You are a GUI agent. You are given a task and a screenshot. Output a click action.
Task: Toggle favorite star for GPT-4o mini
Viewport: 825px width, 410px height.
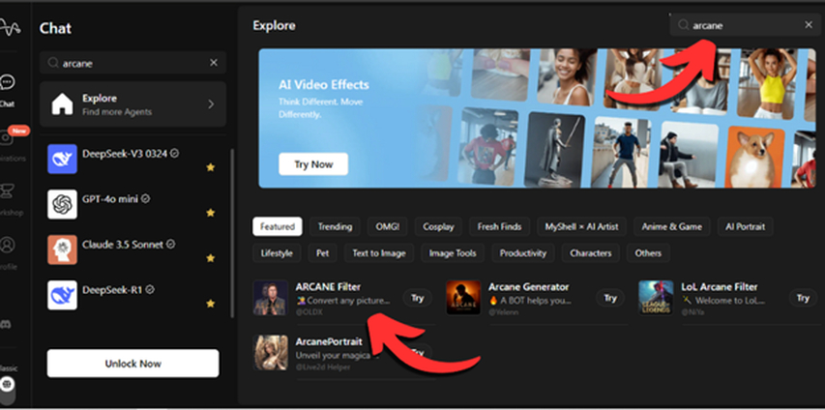pyautogui.click(x=211, y=213)
